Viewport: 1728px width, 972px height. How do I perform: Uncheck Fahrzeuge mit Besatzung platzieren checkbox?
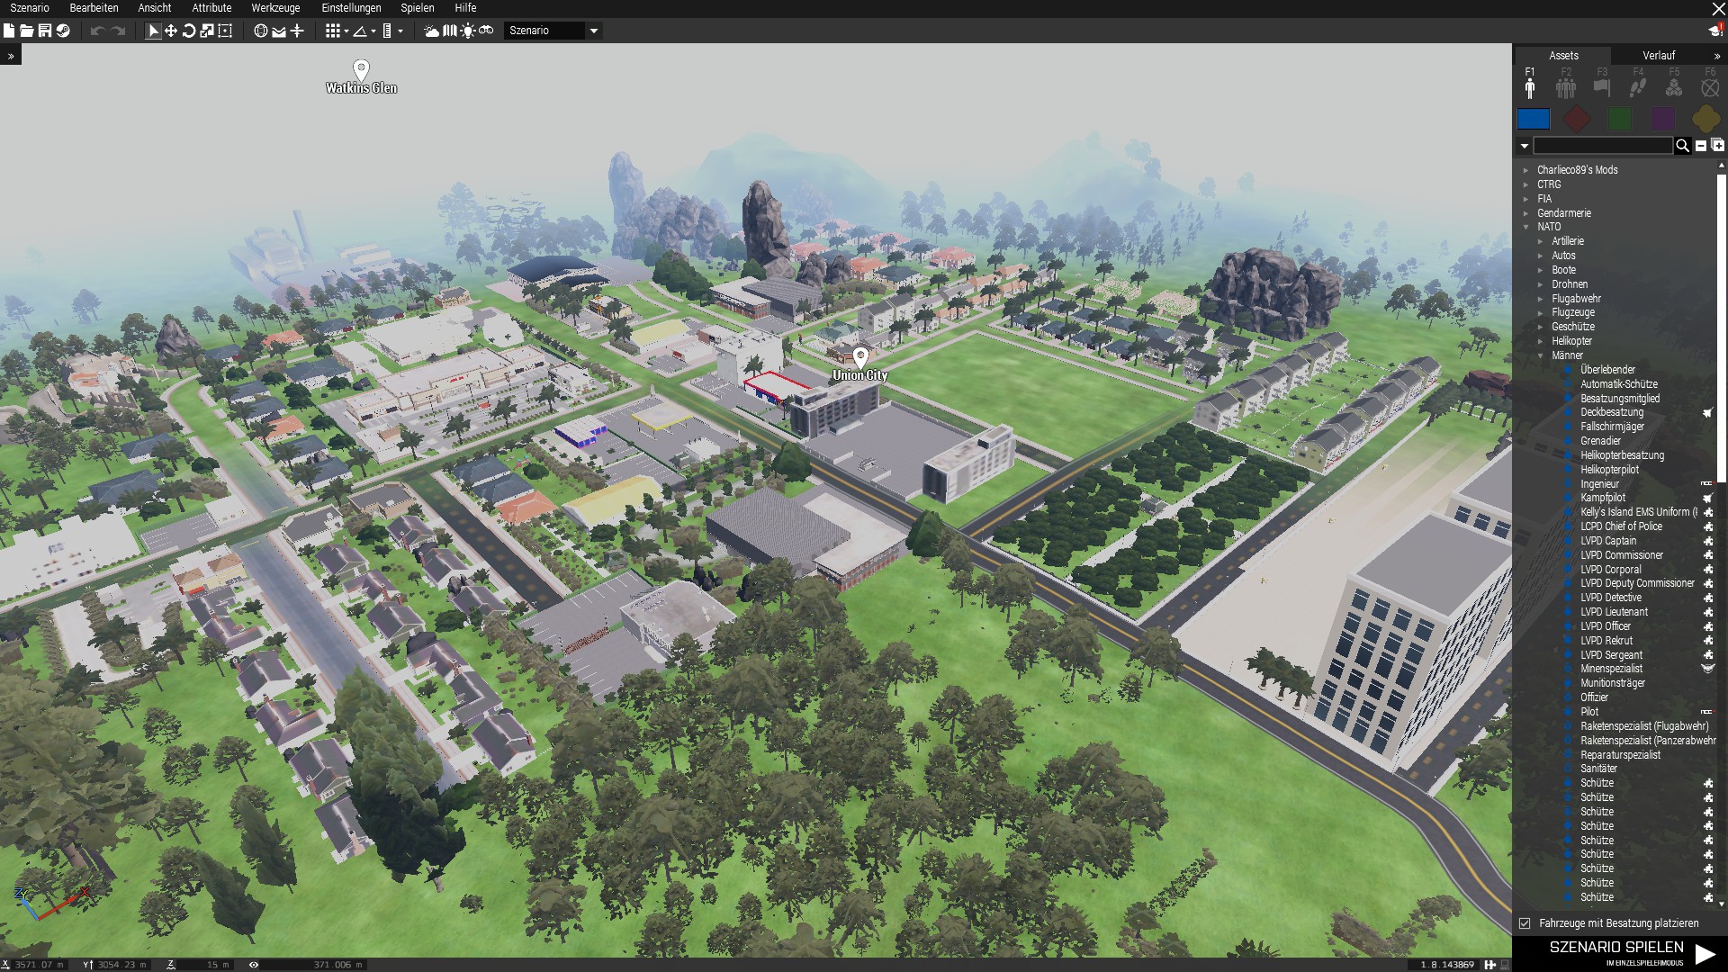point(1525,923)
